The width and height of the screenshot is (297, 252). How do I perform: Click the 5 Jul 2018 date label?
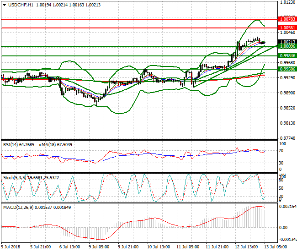11,247
